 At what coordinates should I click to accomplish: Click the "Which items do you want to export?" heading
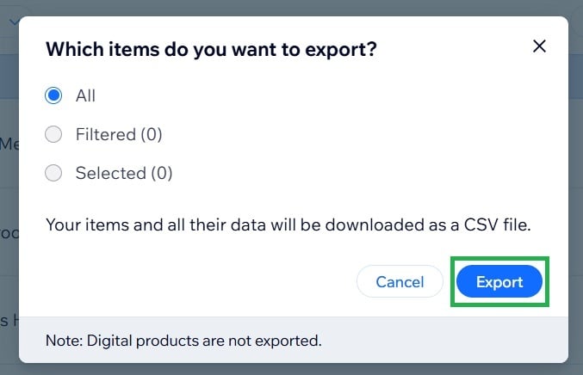pyautogui.click(x=211, y=50)
